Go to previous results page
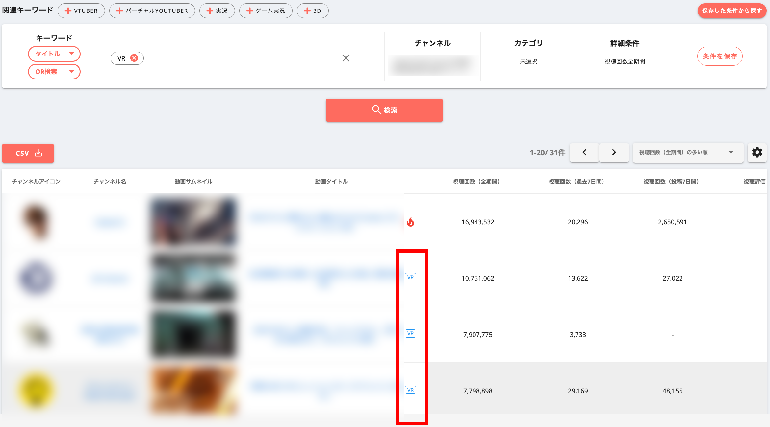 click(x=584, y=152)
